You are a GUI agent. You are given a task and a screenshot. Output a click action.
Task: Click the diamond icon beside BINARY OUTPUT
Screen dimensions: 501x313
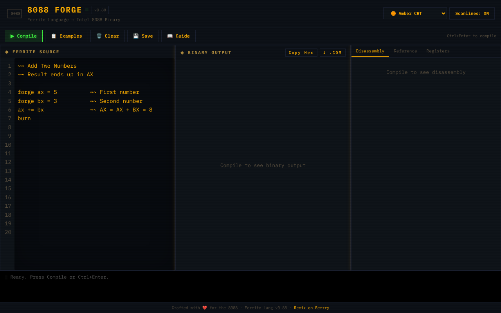tap(182, 53)
